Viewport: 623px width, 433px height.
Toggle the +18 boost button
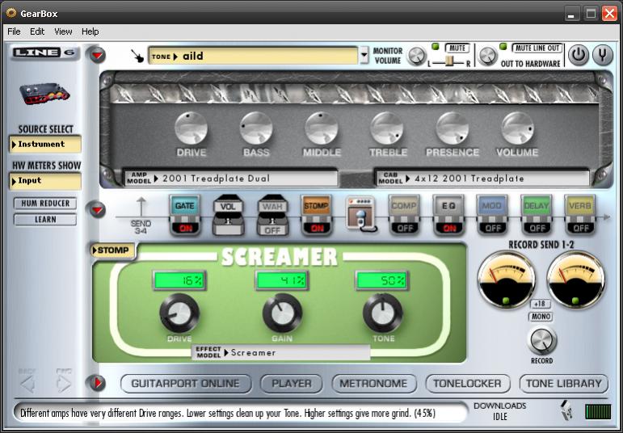(x=540, y=304)
